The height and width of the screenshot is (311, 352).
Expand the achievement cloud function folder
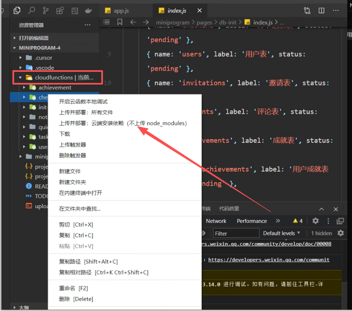point(24,88)
